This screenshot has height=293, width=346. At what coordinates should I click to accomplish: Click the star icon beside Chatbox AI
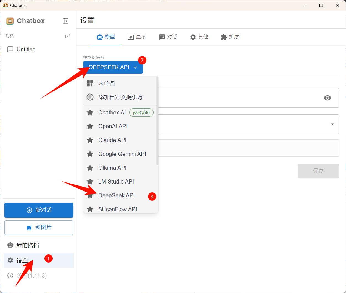coord(90,113)
